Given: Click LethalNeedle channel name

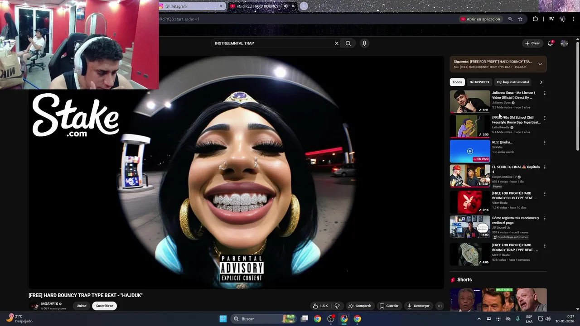Looking at the screenshot, I should pyautogui.click(x=501, y=127).
